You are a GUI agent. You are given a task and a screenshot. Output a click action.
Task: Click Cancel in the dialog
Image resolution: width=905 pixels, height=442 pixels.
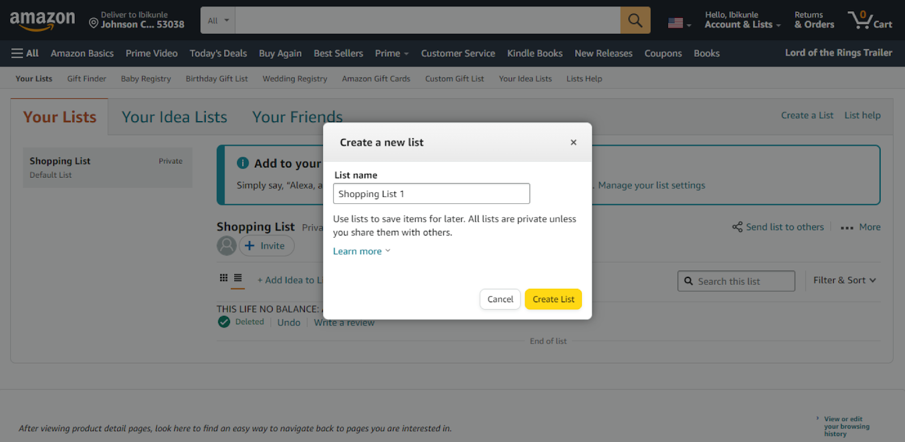click(501, 299)
